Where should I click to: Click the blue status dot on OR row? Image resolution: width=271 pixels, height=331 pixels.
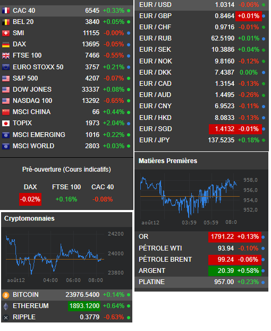(263, 237)
